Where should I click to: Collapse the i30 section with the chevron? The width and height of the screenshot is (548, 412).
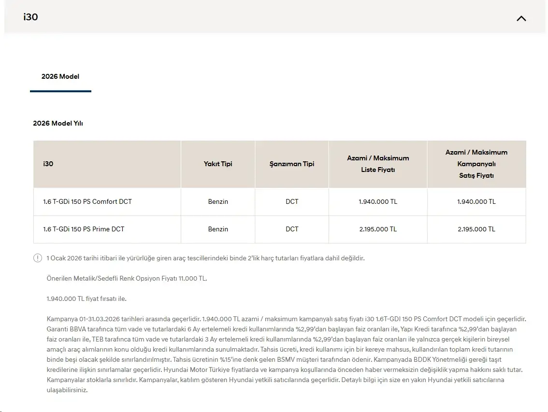pyautogui.click(x=521, y=18)
